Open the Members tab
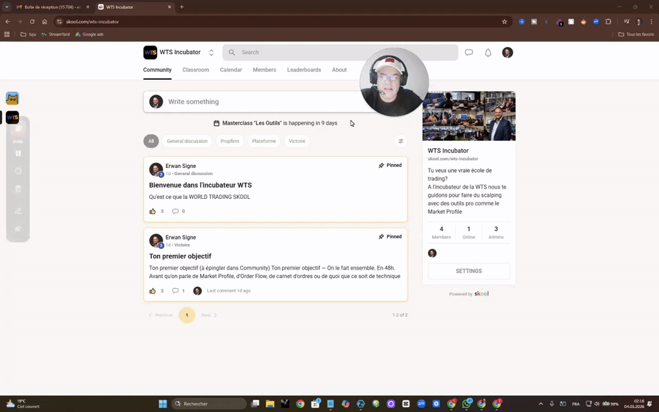Image resolution: width=659 pixels, height=412 pixels. [265, 70]
